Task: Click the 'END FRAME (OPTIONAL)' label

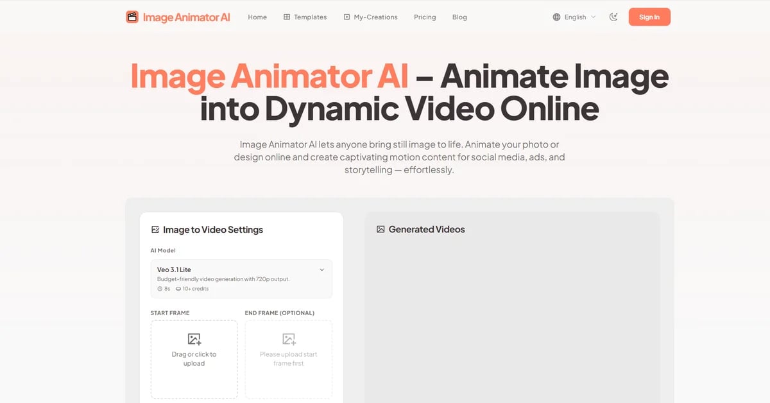Action: point(280,313)
